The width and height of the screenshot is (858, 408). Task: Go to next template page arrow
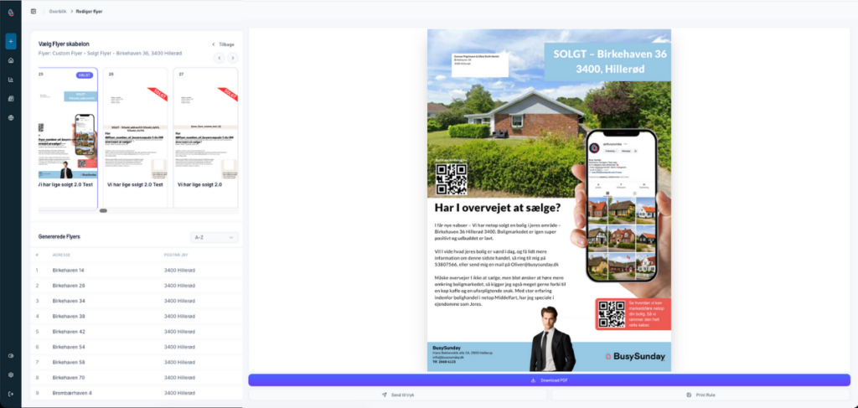[232, 58]
